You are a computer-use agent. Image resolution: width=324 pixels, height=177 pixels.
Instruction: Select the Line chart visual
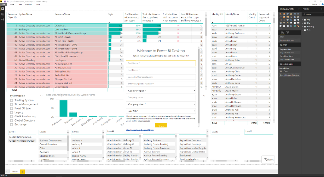(x=280, y=17)
